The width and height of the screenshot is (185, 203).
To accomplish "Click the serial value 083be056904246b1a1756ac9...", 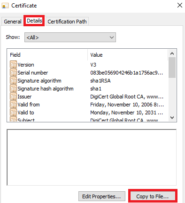I will click(127, 73).
